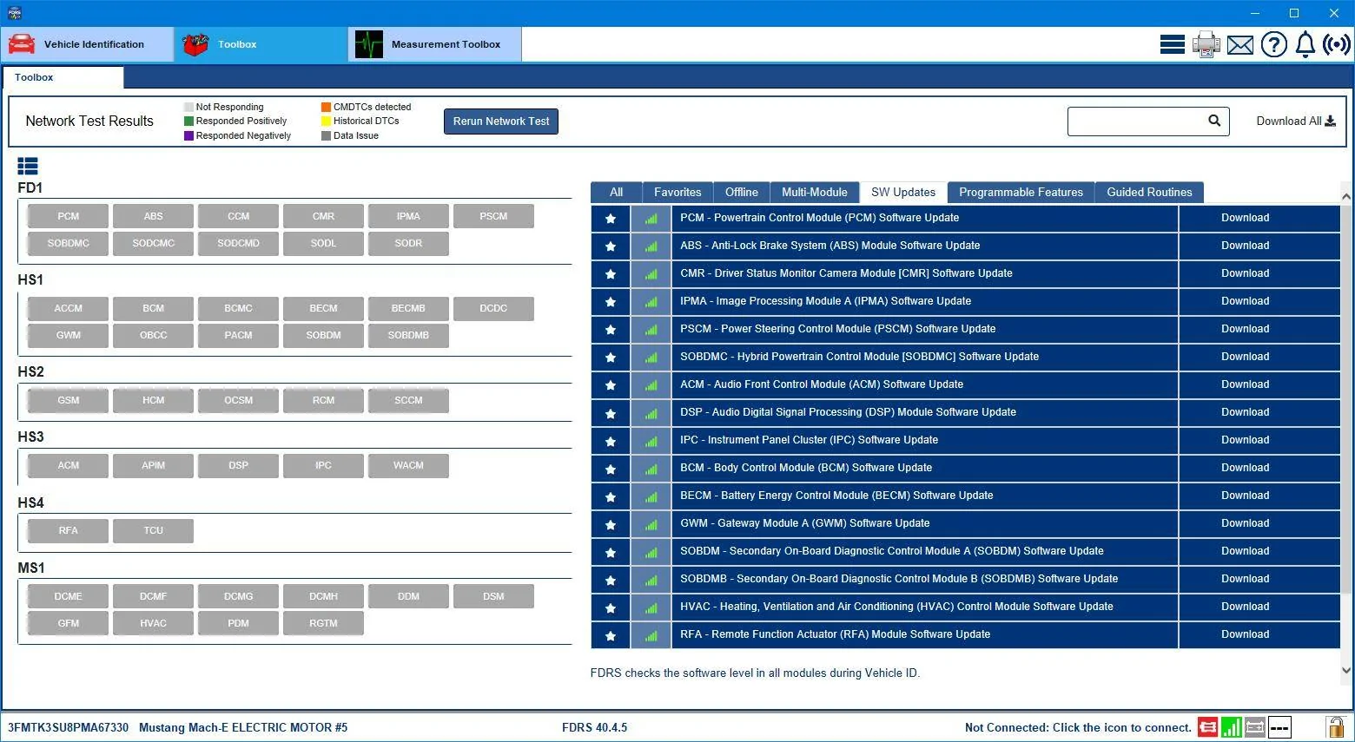Image resolution: width=1355 pixels, height=742 pixels.
Task: Select the TCU module in HS4
Action: pyautogui.click(x=153, y=530)
